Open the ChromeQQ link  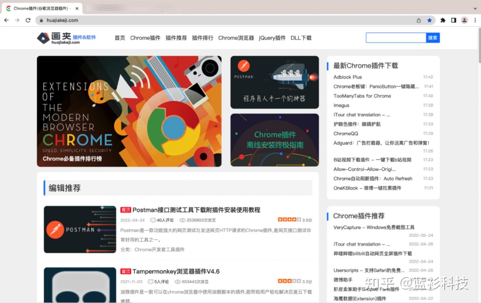[346, 134]
